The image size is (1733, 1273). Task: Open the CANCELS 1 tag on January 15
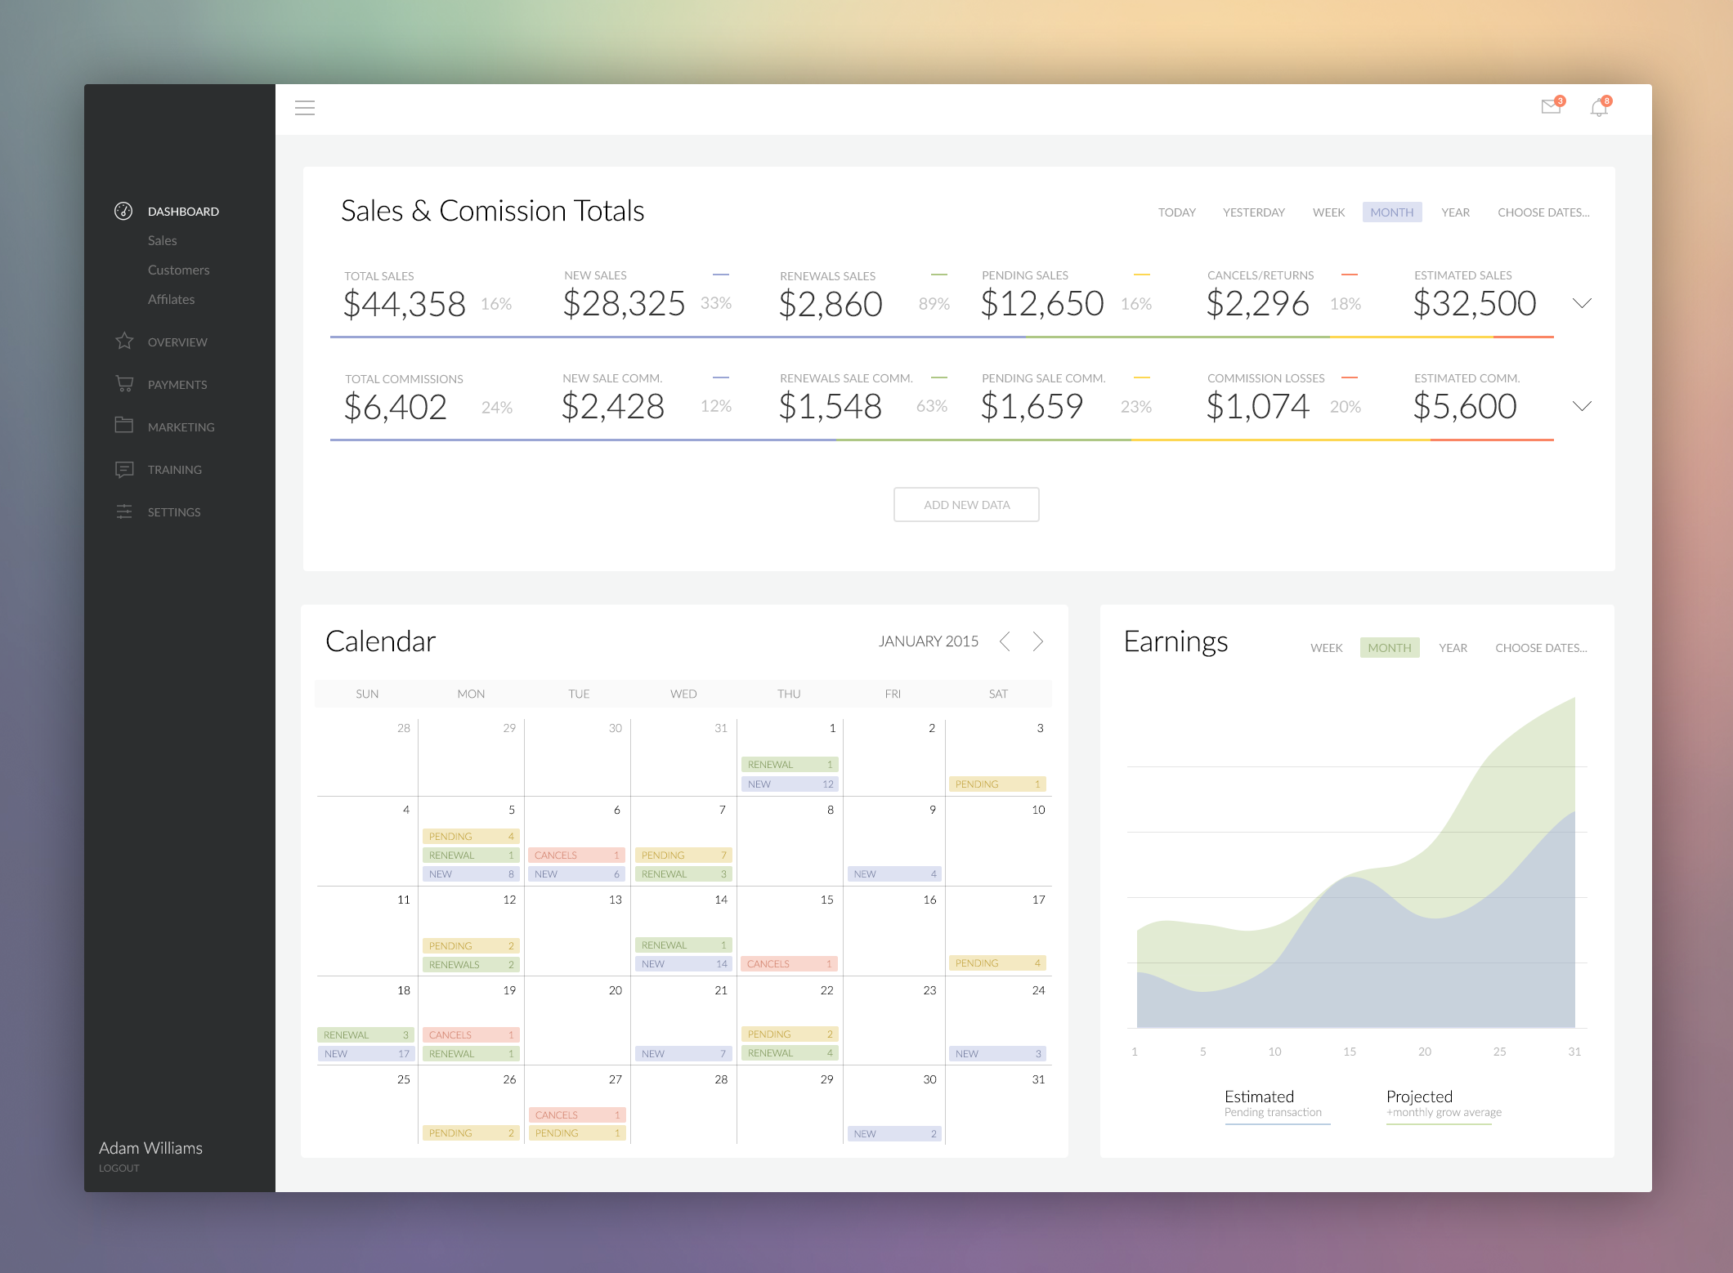(x=790, y=963)
